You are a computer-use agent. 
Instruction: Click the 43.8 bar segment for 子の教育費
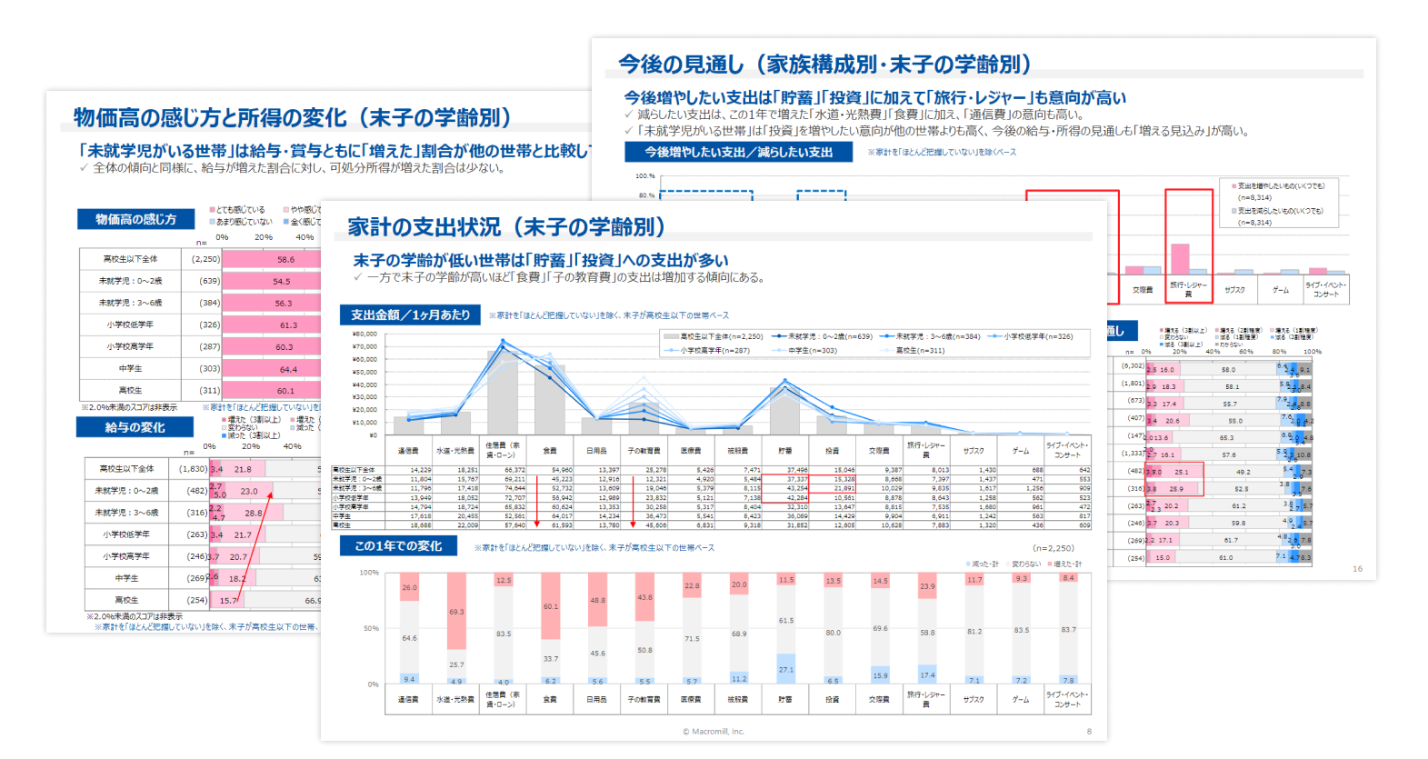644,597
